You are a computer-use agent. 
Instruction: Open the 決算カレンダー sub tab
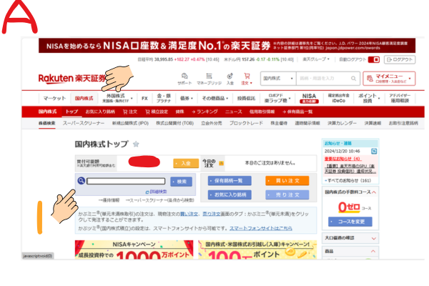click(x=342, y=123)
